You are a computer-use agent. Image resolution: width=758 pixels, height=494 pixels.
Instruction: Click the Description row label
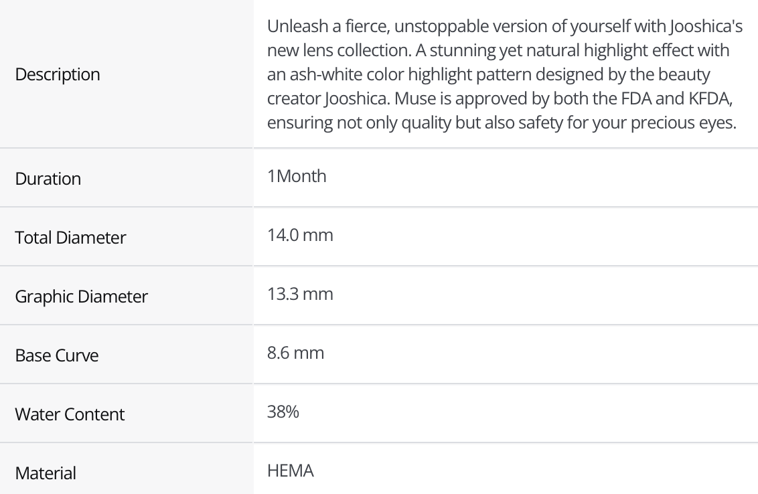[58, 74]
